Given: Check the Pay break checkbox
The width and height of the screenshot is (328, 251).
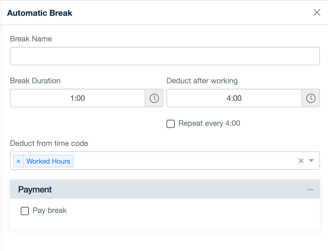Looking at the screenshot, I should point(24,211).
